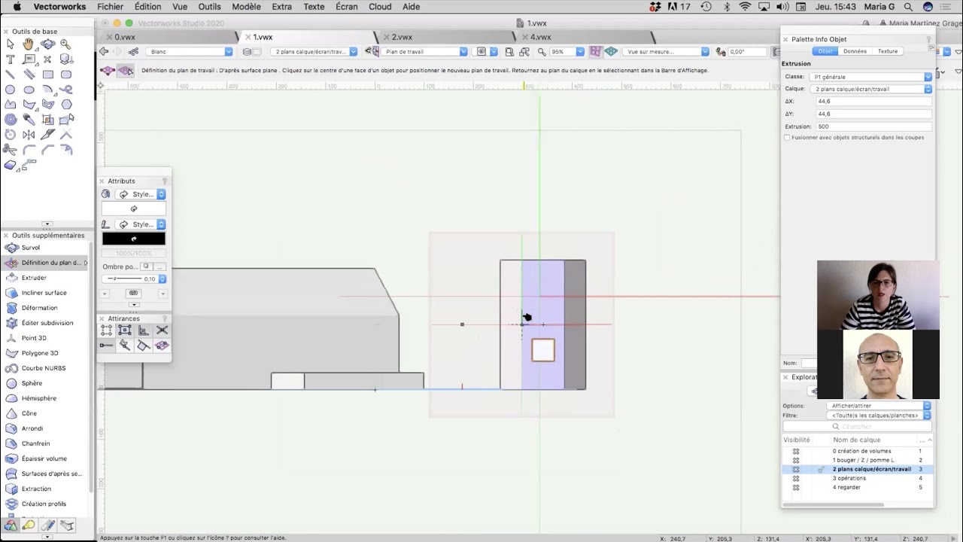
Task: Pick the Flyover tool in basic tools
Action: tap(47, 44)
